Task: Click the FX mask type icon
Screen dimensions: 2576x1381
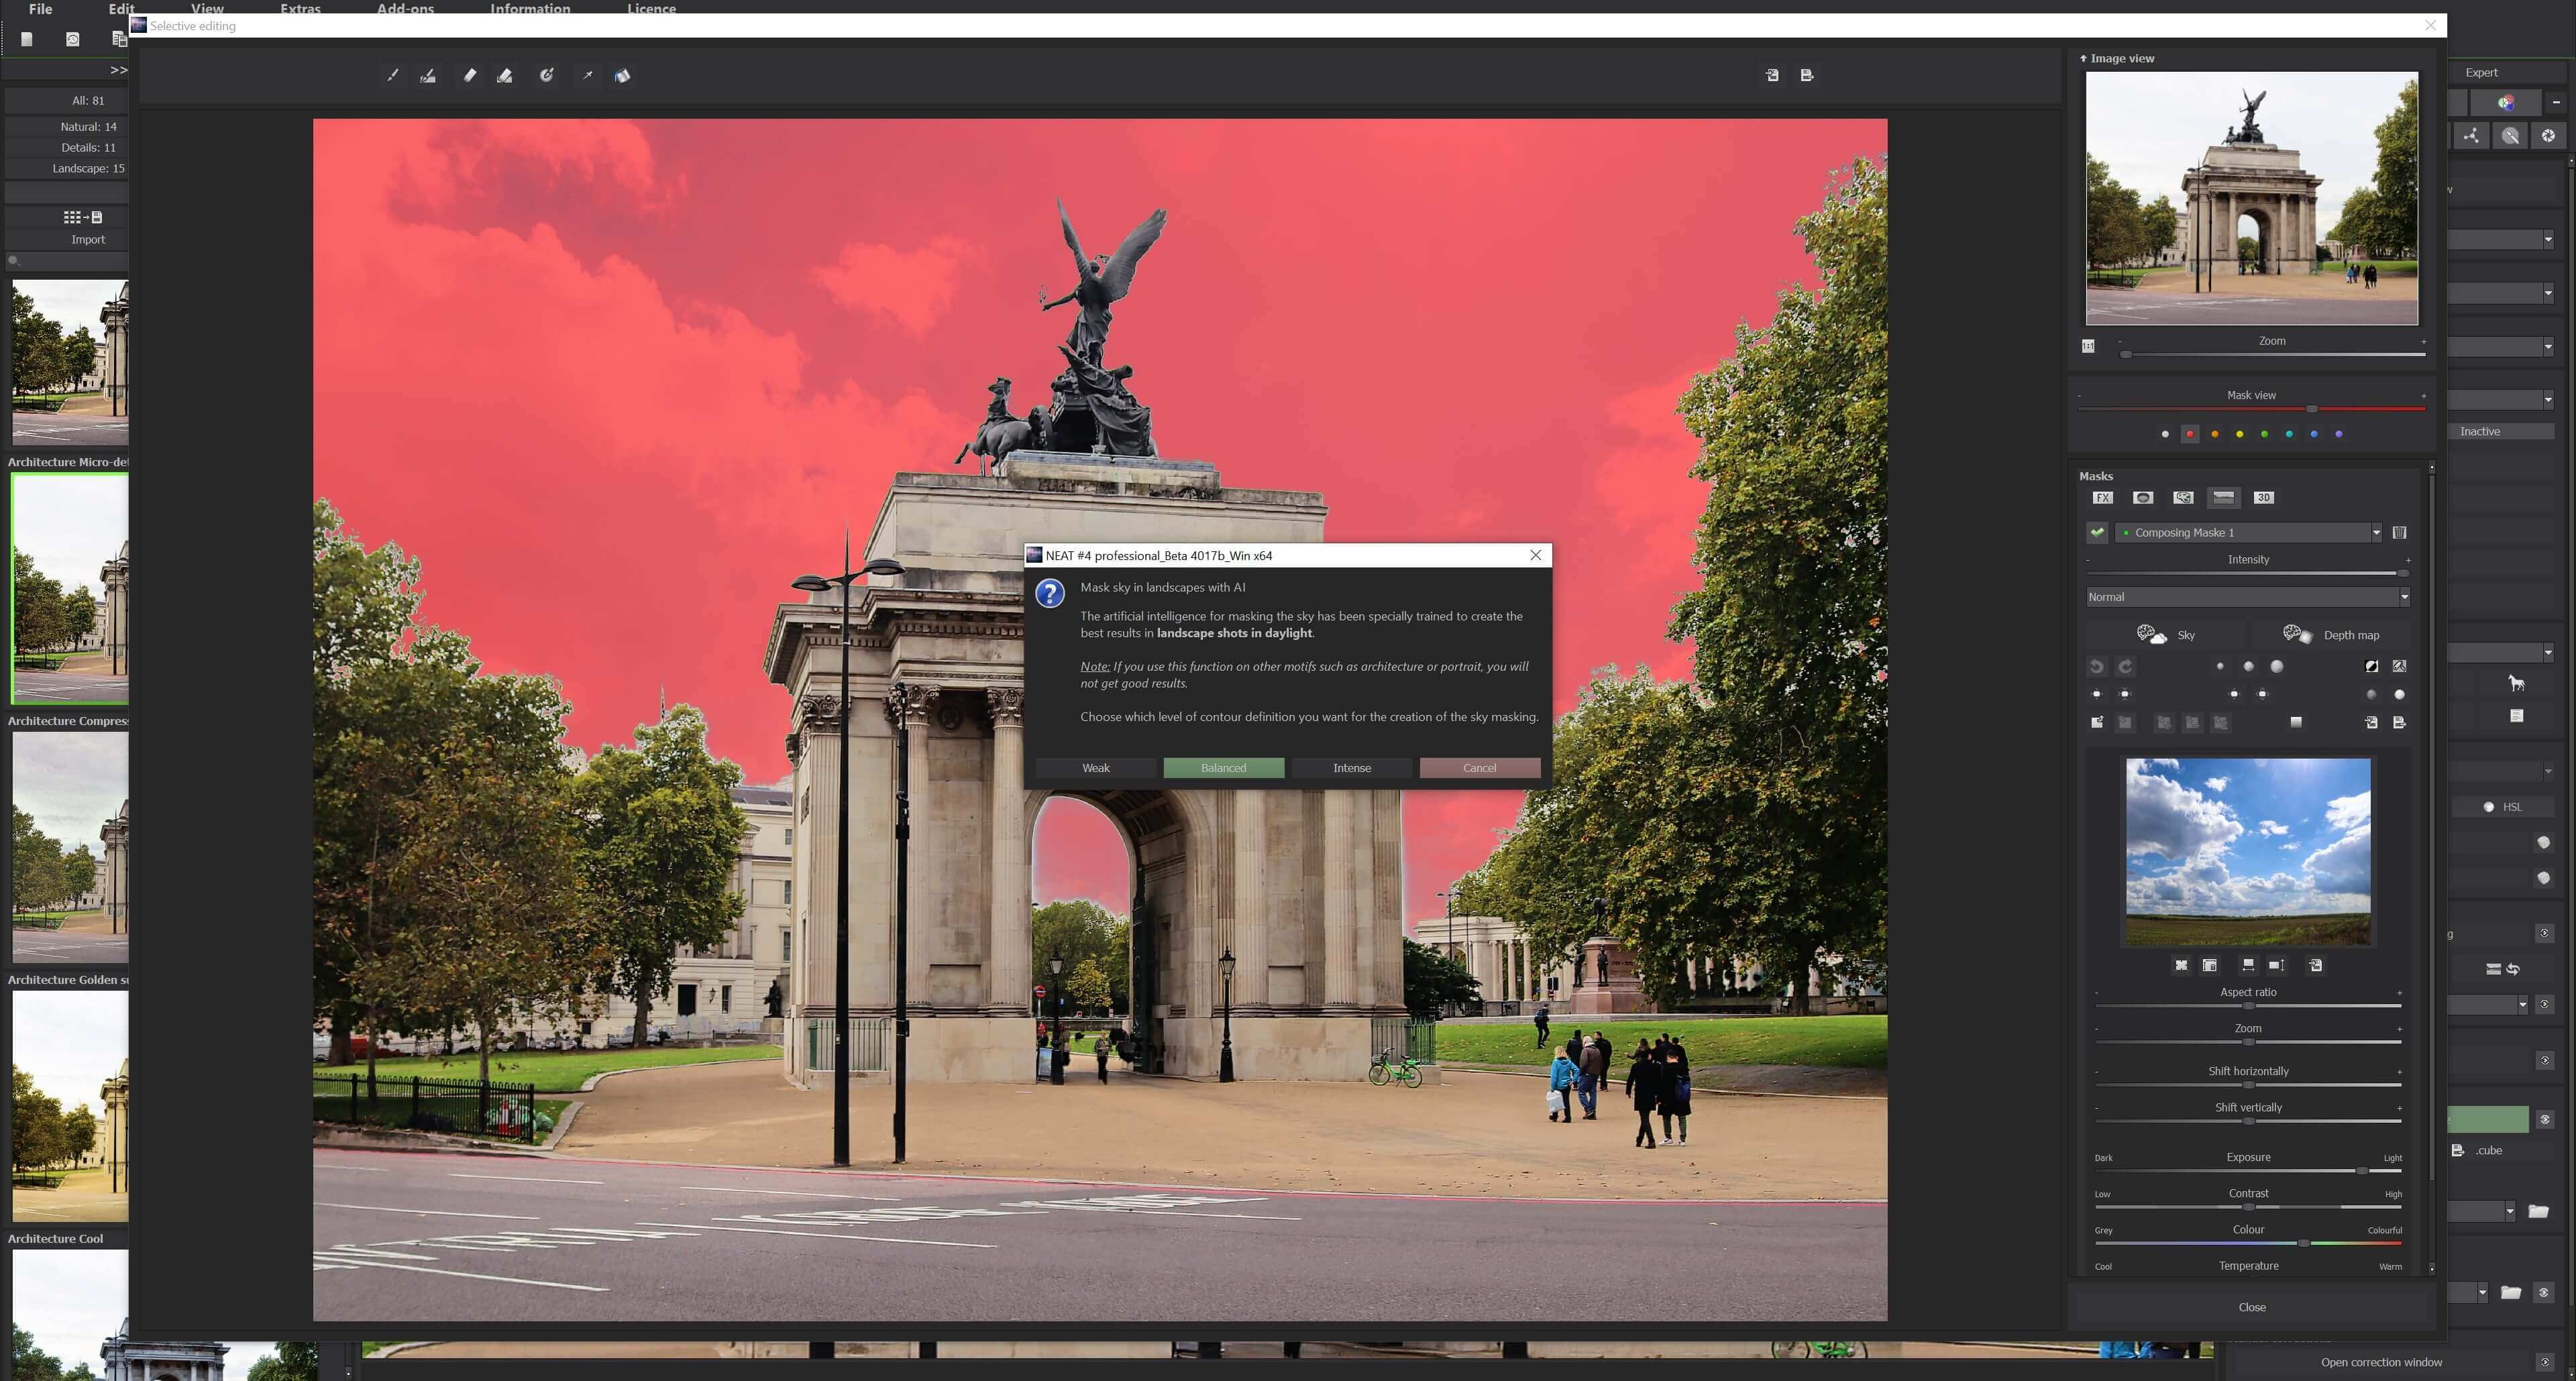Action: pos(2102,497)
